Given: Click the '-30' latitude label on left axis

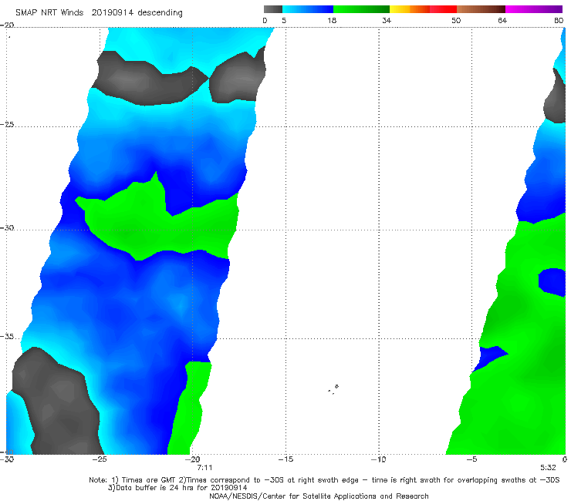Looking at the screenshot, I should [x=7, y=227].
